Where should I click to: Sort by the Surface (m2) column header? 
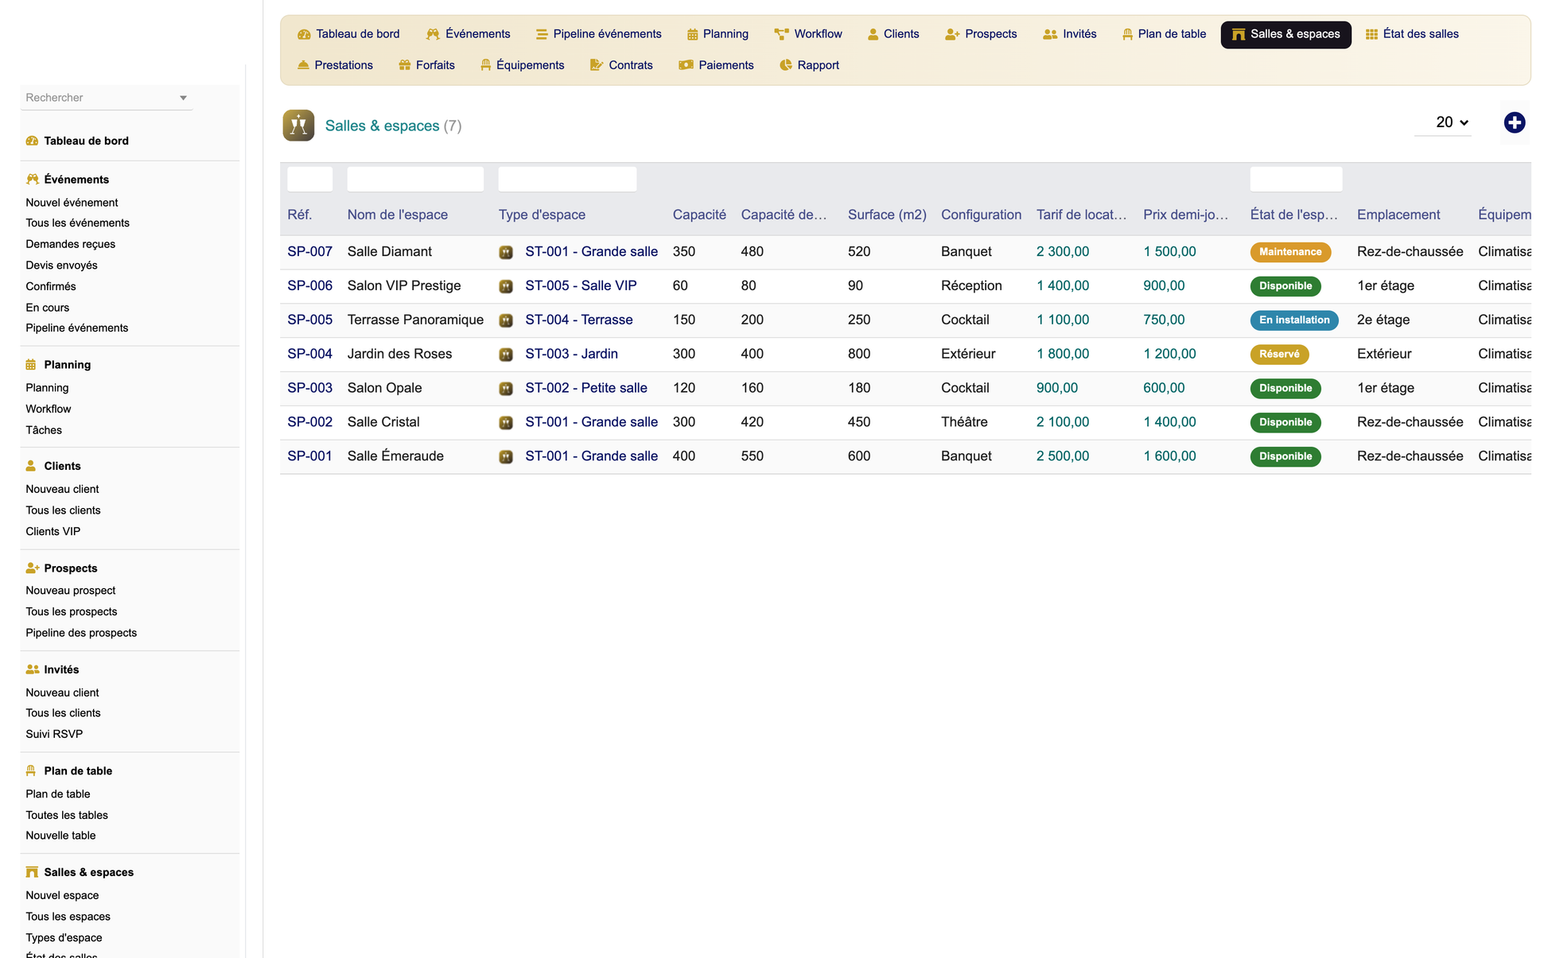pos(887,215)
